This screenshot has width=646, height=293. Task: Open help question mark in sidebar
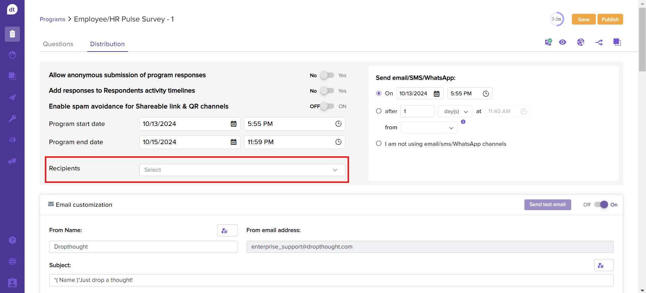point(12,240)
